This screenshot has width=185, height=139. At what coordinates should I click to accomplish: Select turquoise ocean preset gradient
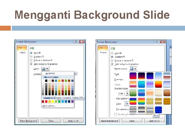click(x=142, y=84)
